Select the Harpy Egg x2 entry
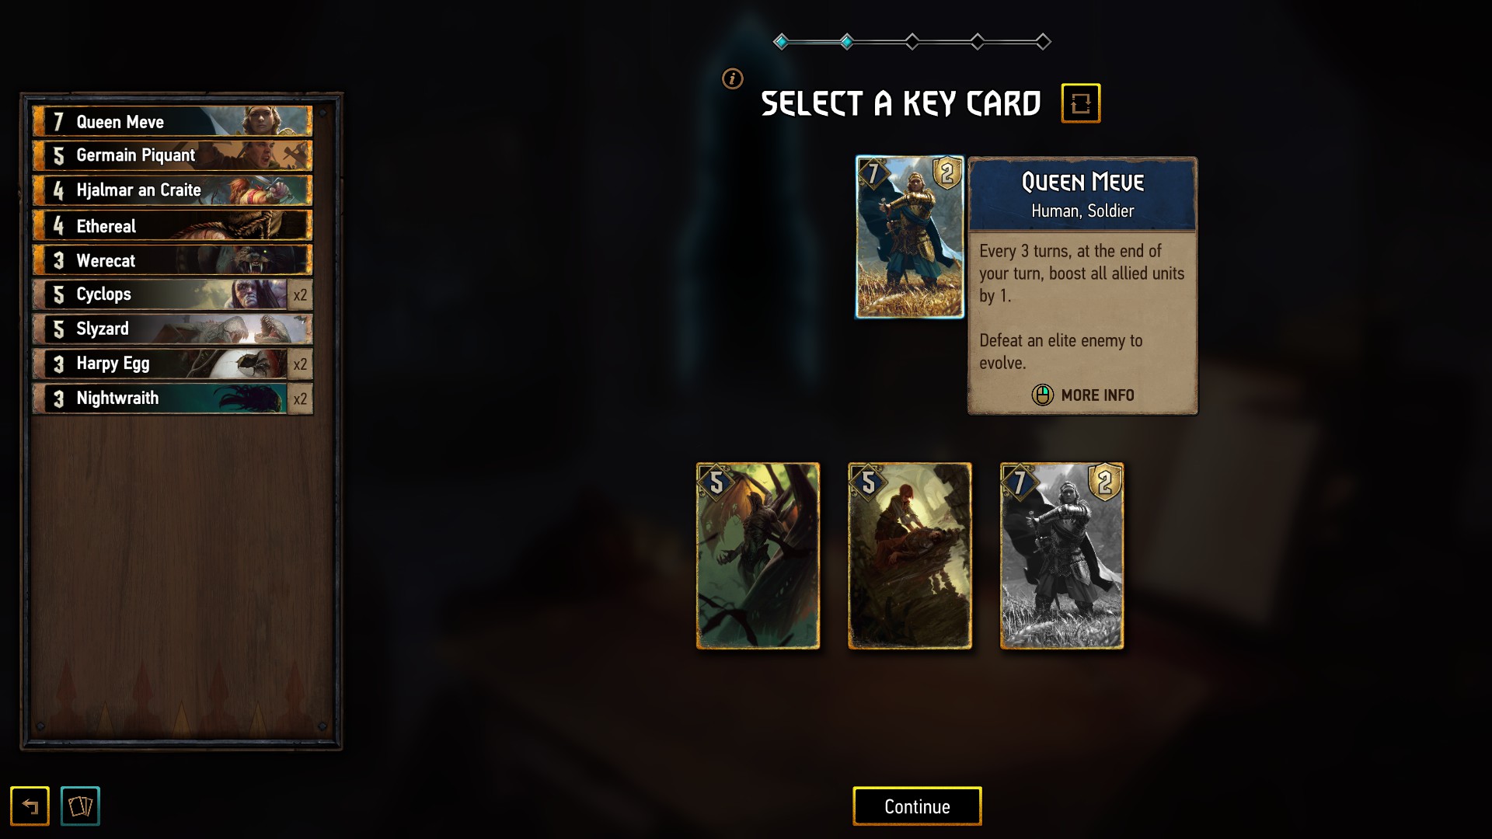This screenshot has width=1492, height=839. pyautogui.click(x=173, y=364)
